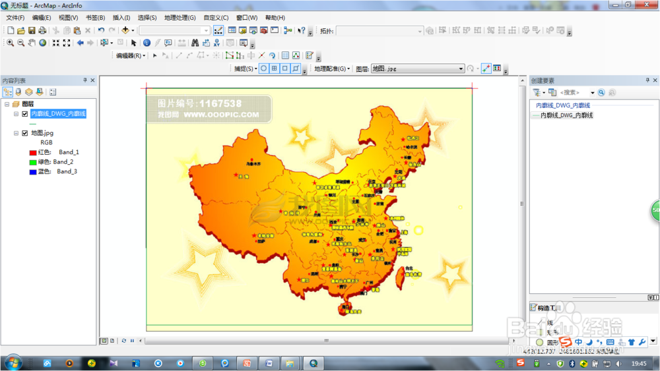Open the 书签(B) menu
Image resolution: width=660 pixels, height=371 pixels.
pyautogui.click(x=95, y=18)
